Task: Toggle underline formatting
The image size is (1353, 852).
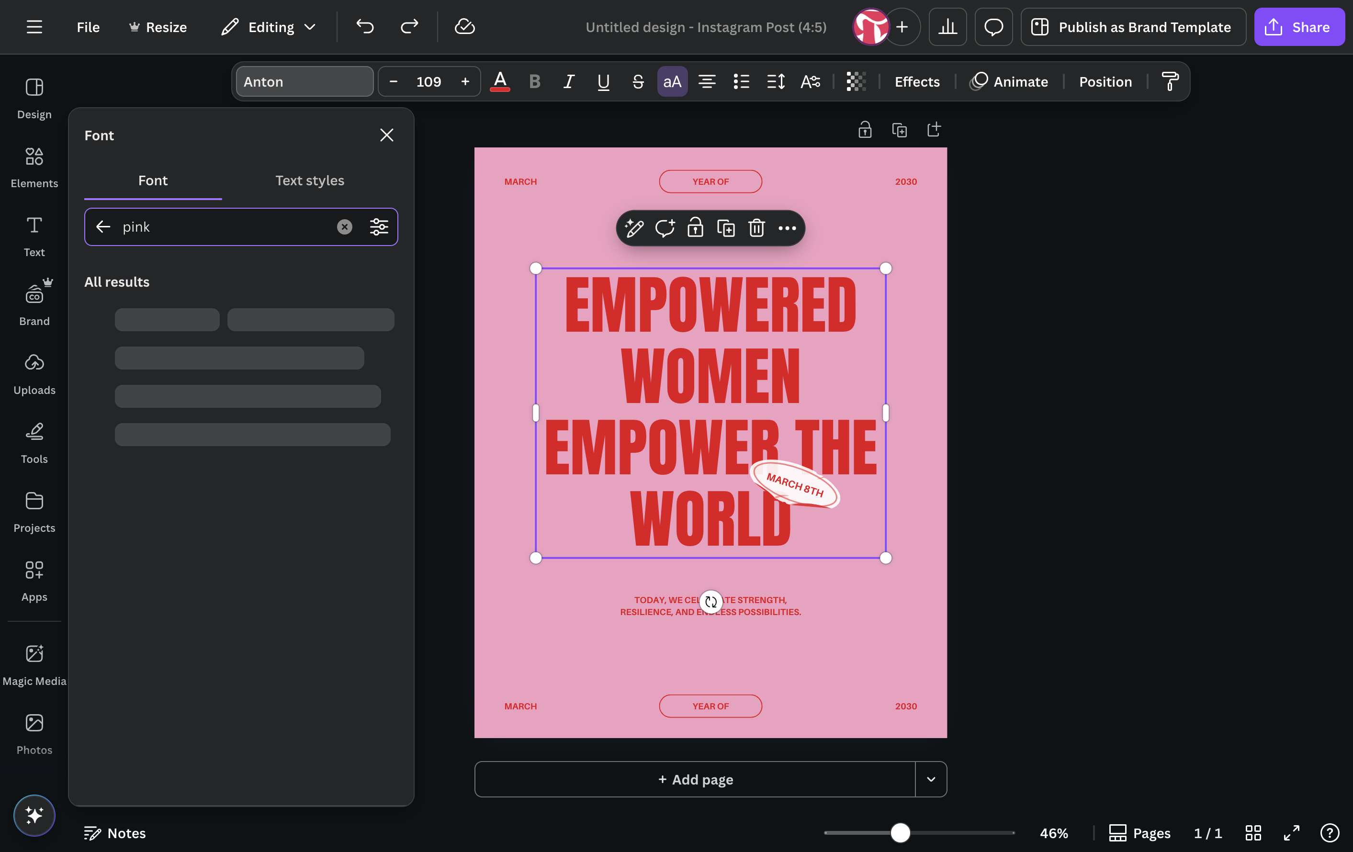Action: tap(603, 81)
